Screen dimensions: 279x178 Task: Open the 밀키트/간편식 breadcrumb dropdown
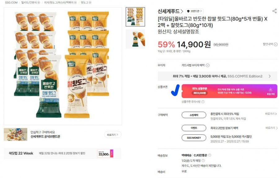(39, 2)
